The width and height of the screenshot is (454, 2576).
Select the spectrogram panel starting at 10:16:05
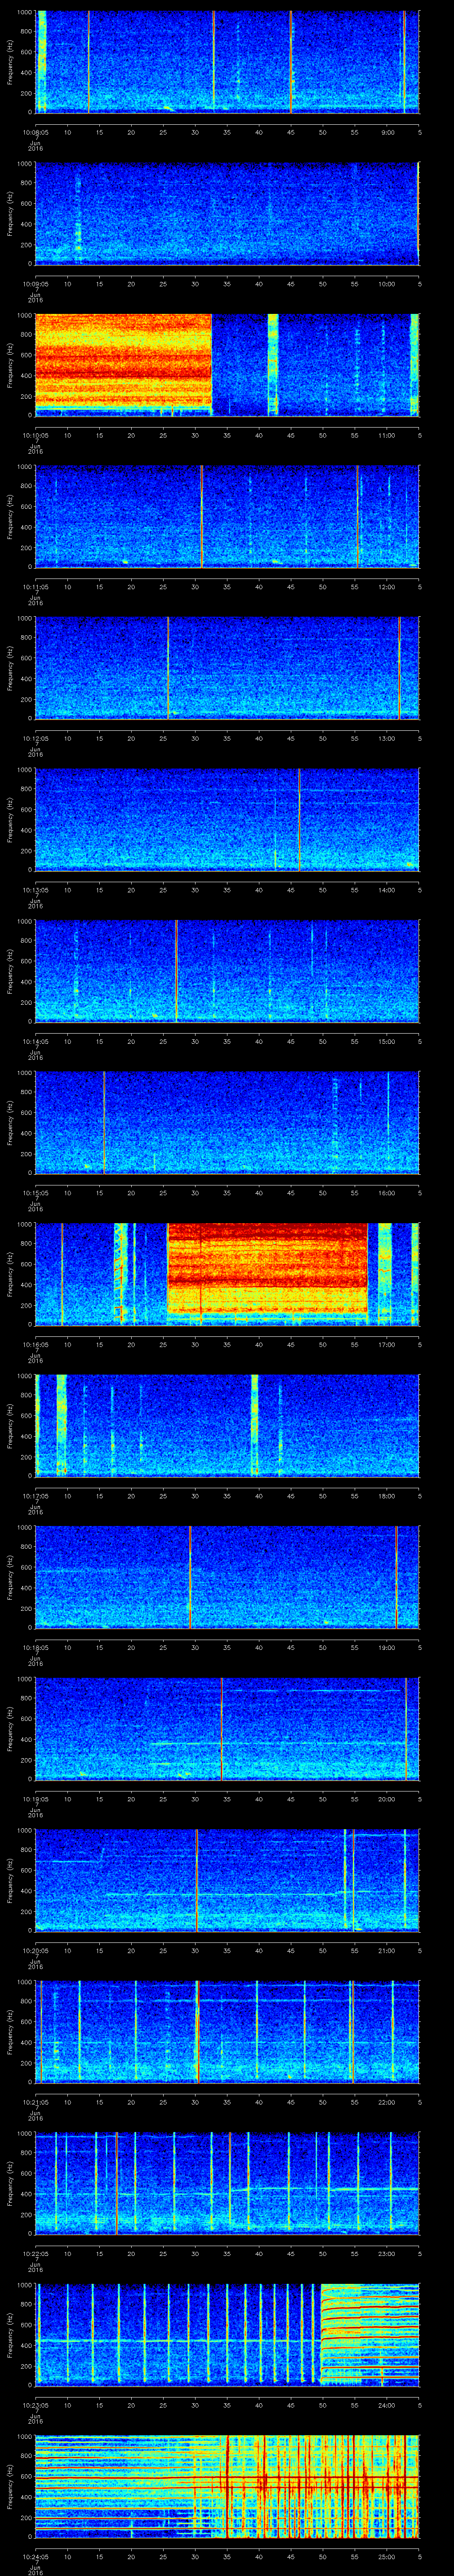coord(227,1274)
